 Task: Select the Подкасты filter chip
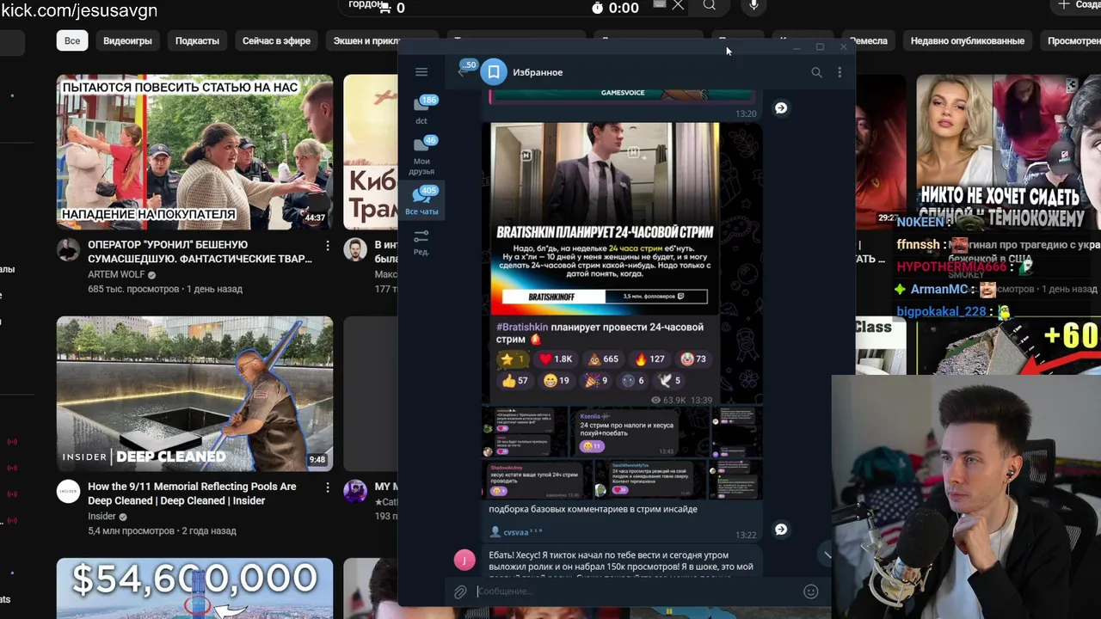[197, 40]
